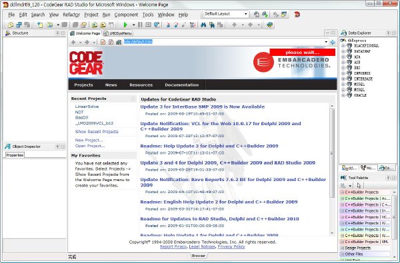Click the Tool Palette categories icon button
This screenshot has width=400, height=263.
click(343, 185)
